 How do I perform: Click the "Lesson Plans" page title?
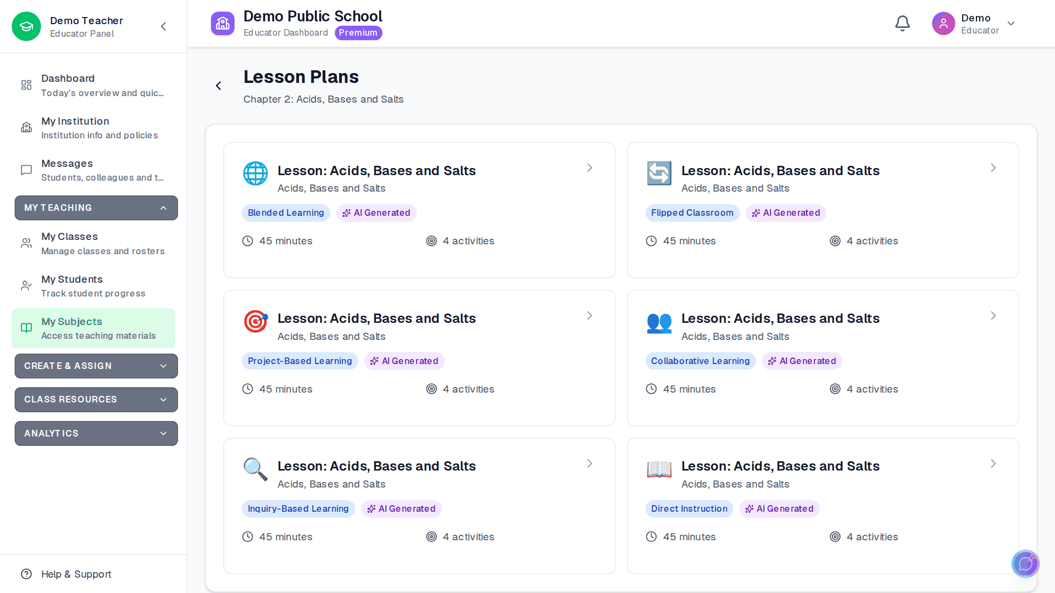(x=301, y=77)
